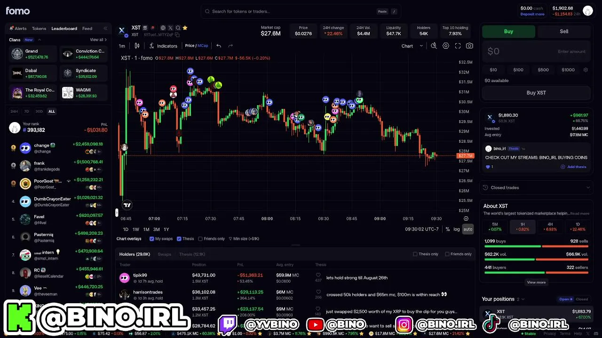This screenshot has width=602, height=338.
Task: Open the candlestick chart type selector
Action: point(137,46)
